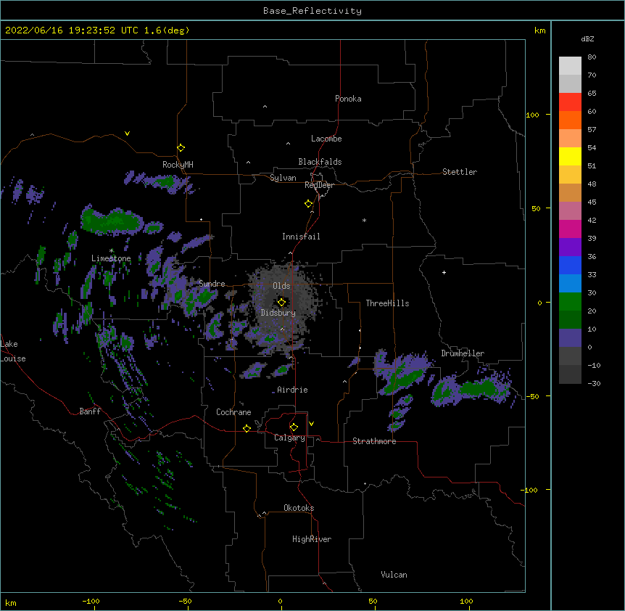This screenshot has height=611, width=625.
Task: Select the slate purple 10 dBZ legend band
Action: coord(570,338)
